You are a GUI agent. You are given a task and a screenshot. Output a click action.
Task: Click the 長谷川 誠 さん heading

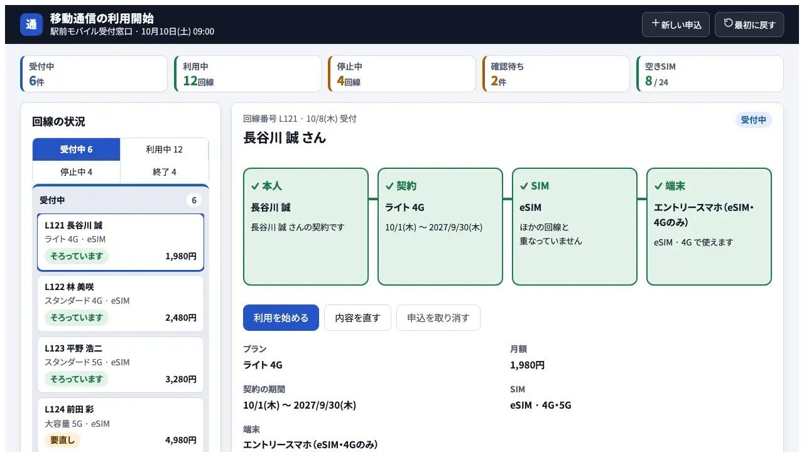[x=285, y=137]
